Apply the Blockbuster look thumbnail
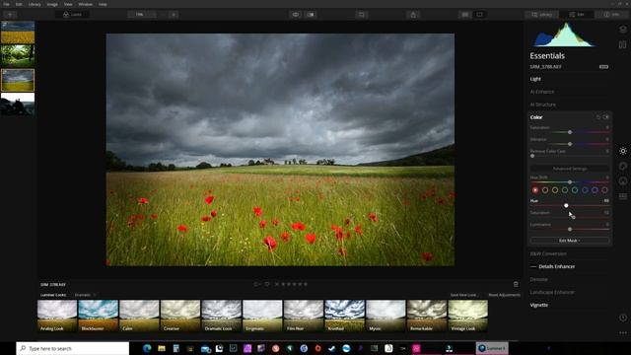 click(99, 316)
